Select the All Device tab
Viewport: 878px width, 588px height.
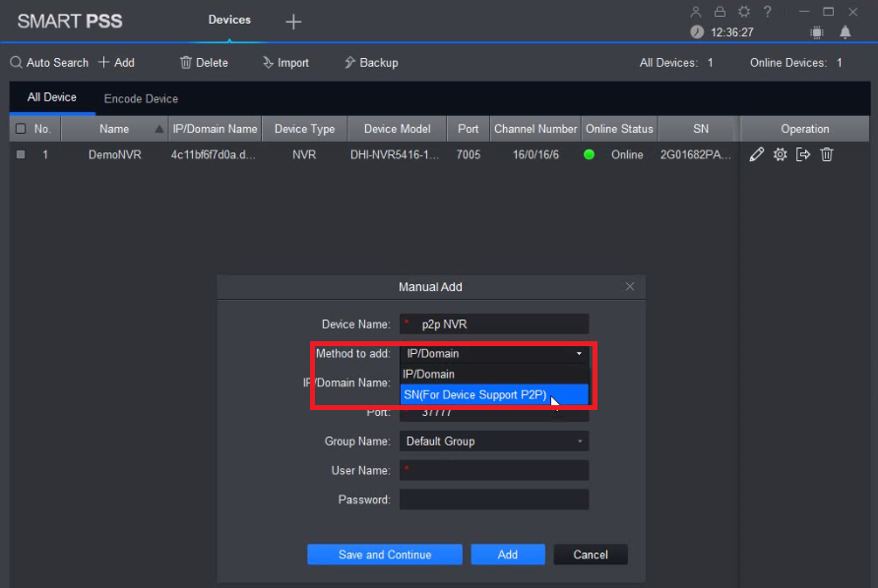[52, 98]
